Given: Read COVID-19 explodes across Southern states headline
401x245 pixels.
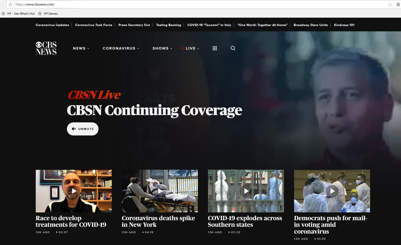Looking at the screenshot, I should pos(245,221).
